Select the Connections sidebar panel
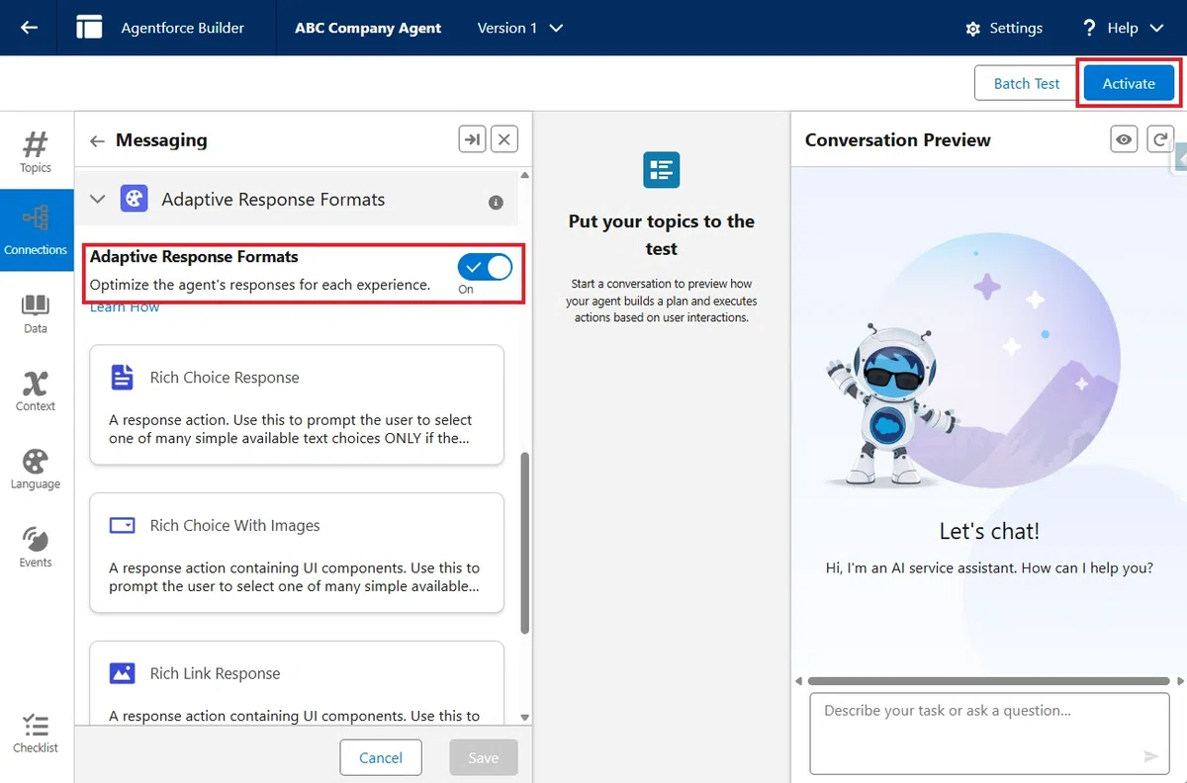 (36, 229)
